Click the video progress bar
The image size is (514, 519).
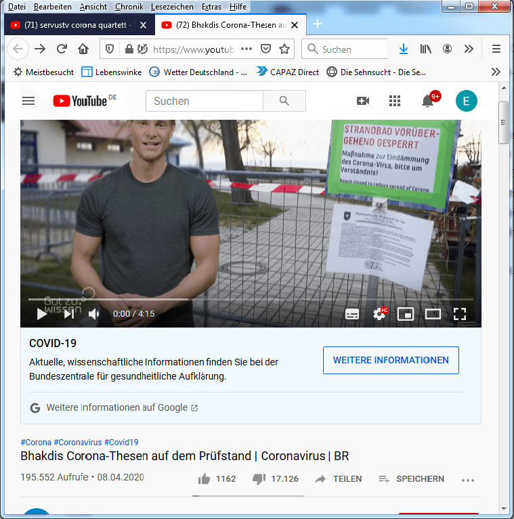coord(251,299)
